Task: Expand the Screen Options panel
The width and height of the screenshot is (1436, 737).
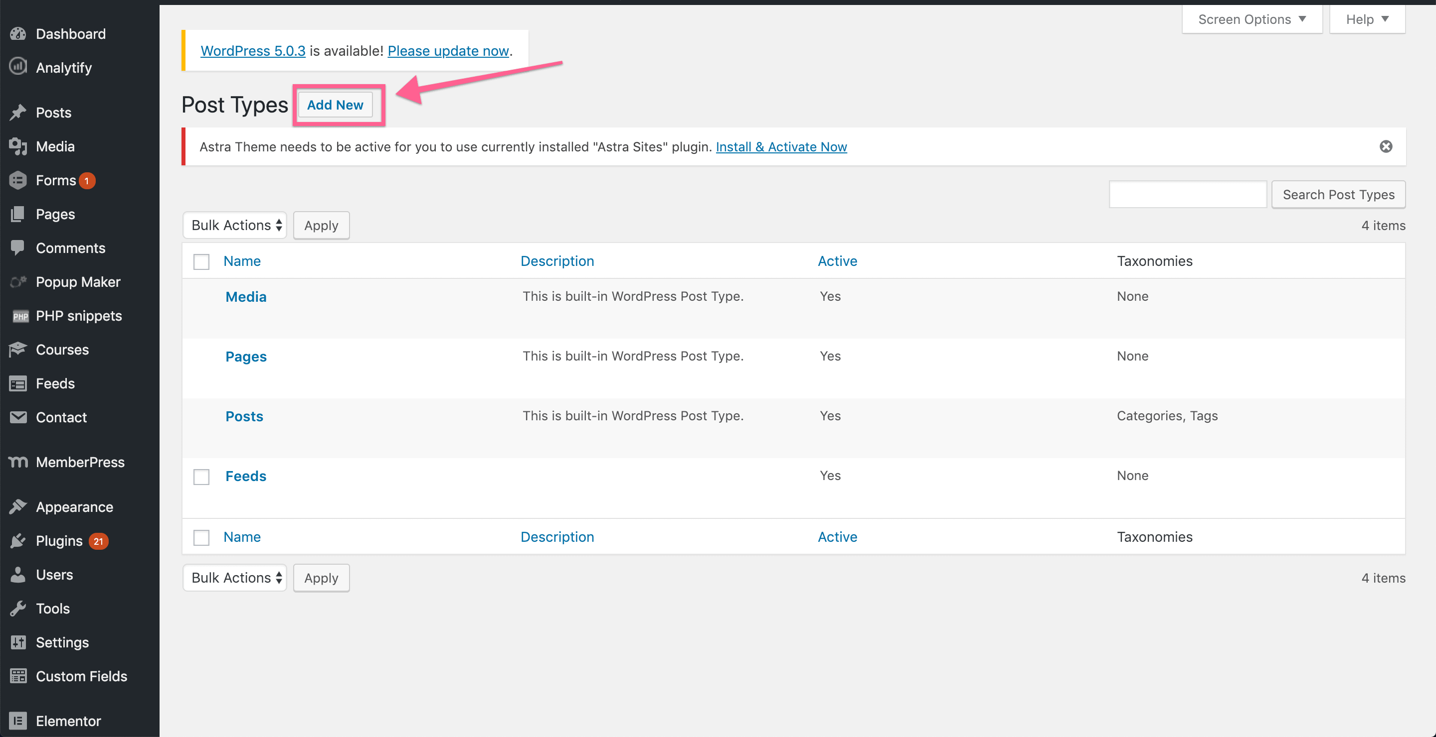Action: tap(1252, 19)
